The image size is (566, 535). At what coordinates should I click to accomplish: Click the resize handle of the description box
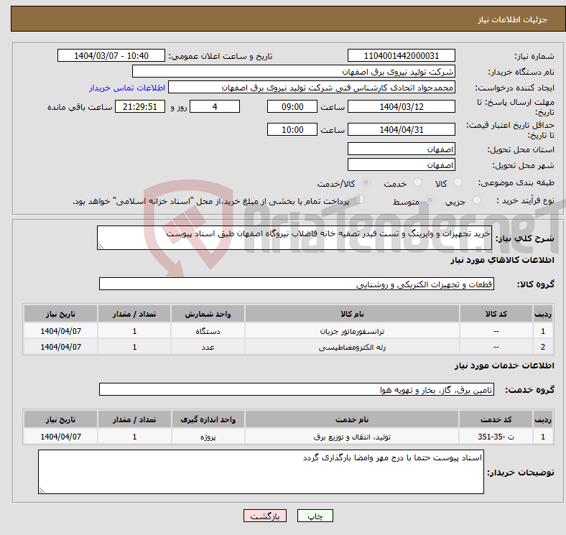pyautogui.click(x=101, y=246)
